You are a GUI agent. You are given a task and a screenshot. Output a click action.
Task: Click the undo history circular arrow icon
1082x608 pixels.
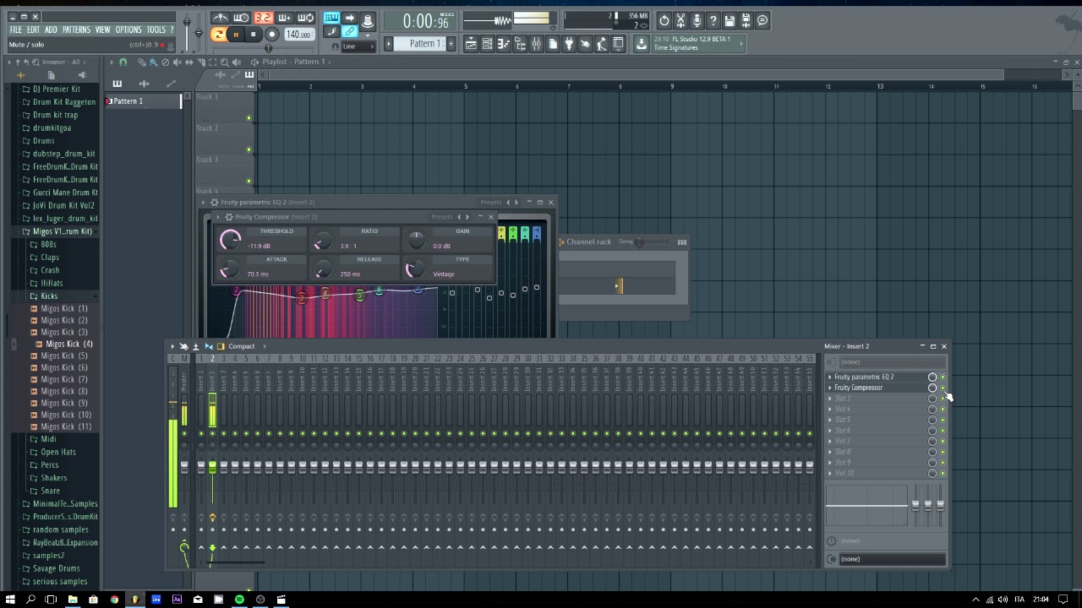pyautogui.click(x=664, y=20)
